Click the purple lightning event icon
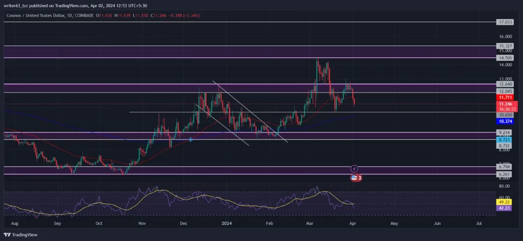 click(x=354, y=169)
